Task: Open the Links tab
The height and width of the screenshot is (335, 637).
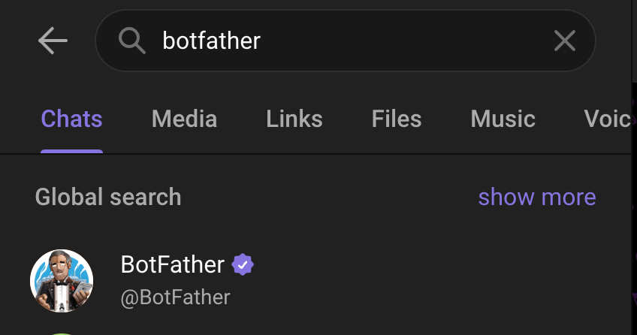Action: click(x=294, y=119)
